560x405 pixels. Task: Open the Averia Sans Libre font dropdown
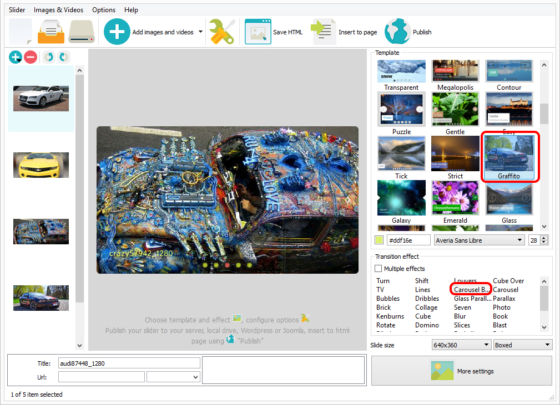[479, 239]
